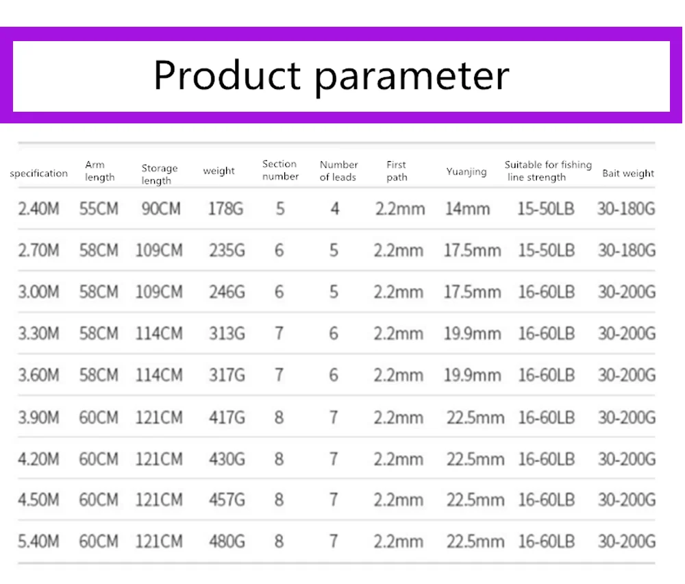
Task: Select the 90CM storage length cell
Action: tap(161, 208)
